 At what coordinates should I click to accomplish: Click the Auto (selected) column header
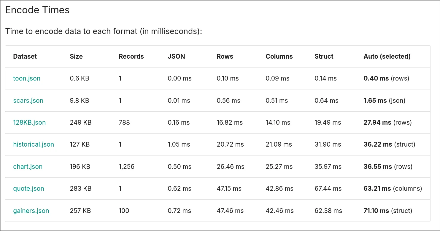(387, 57)
